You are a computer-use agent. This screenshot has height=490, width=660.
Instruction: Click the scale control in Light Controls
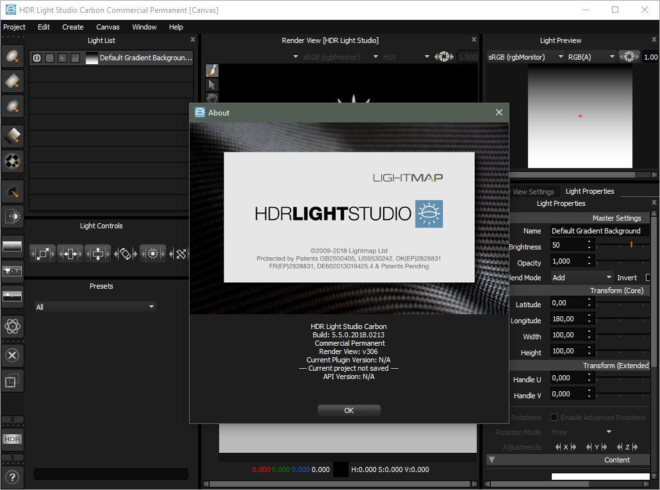[x=42, y=253]
